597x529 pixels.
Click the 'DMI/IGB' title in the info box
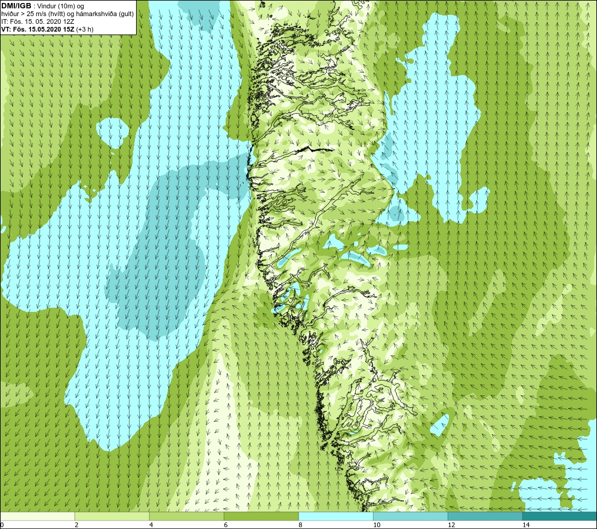16,6
